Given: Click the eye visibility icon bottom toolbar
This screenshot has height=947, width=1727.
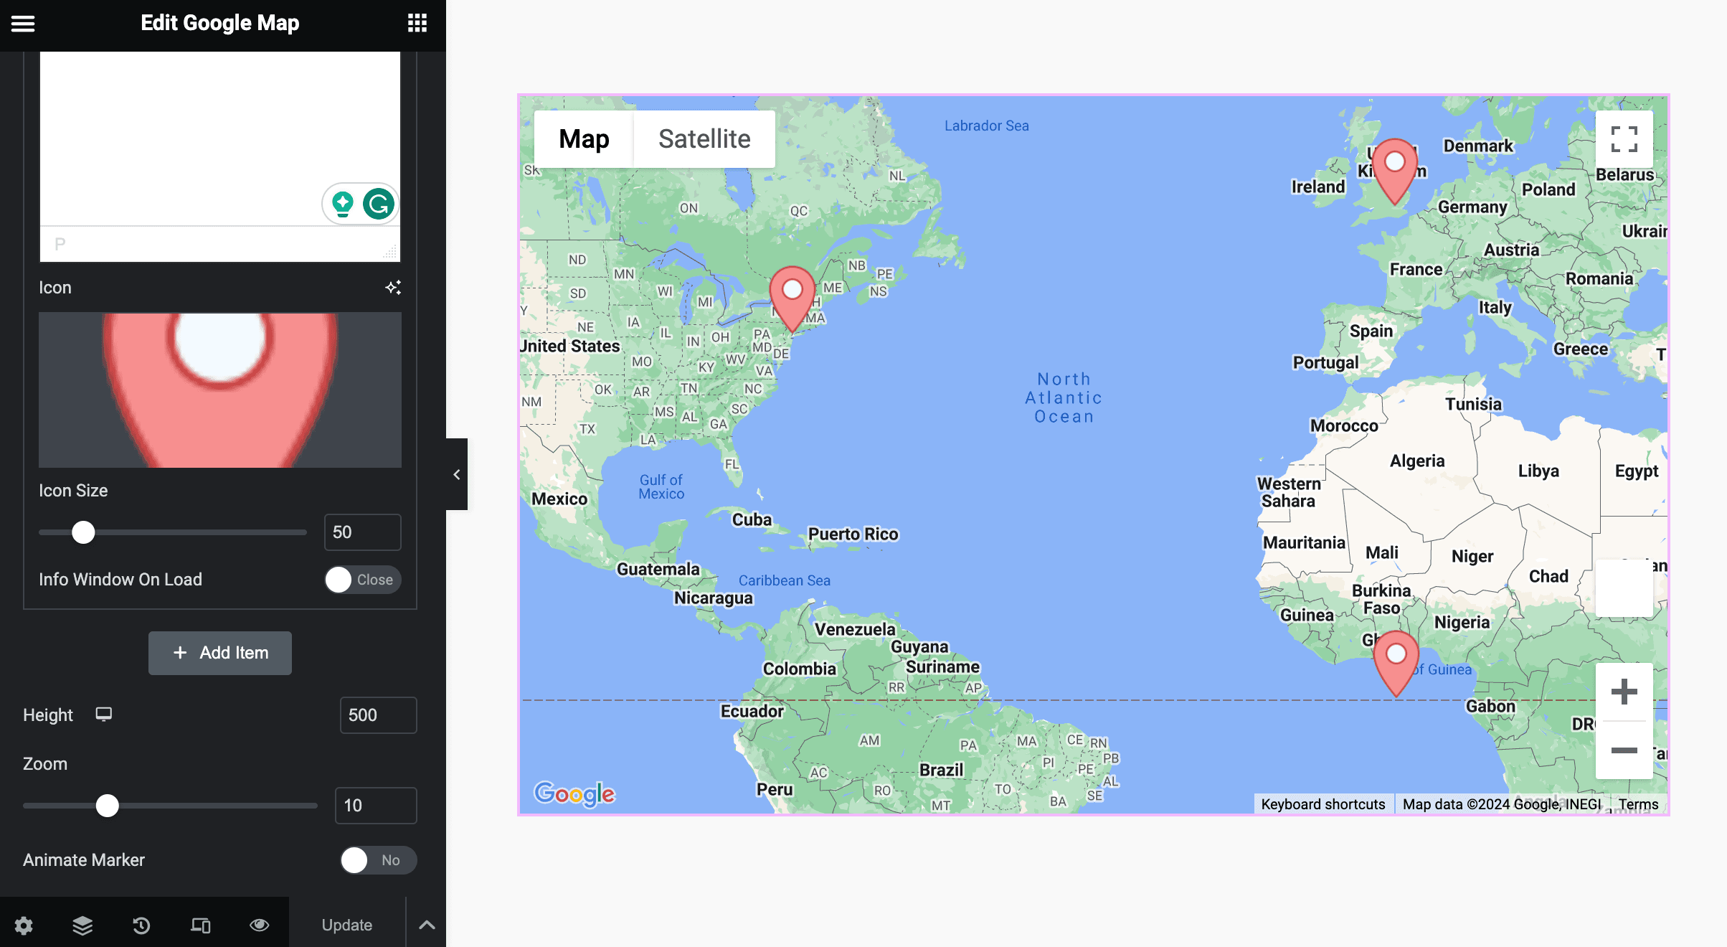Looking at the screenshot, I should [257, 925].
